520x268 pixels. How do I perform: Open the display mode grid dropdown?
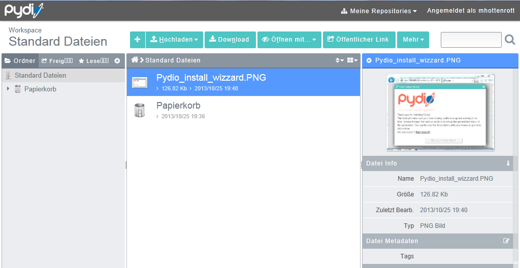(x=352, y=60)
